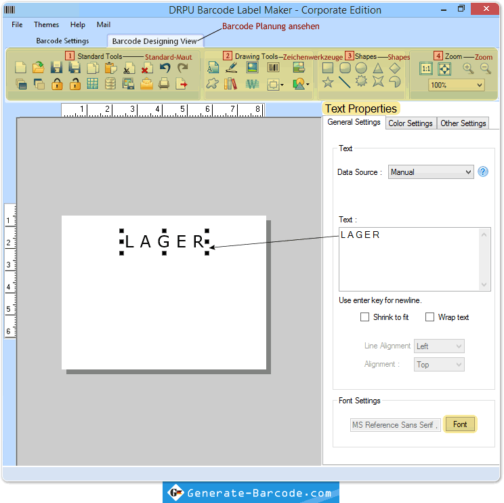Set zoom to actual size 1:1
Image resolution: width=504 pixels, height=503 pixels.
click(426, 68)
